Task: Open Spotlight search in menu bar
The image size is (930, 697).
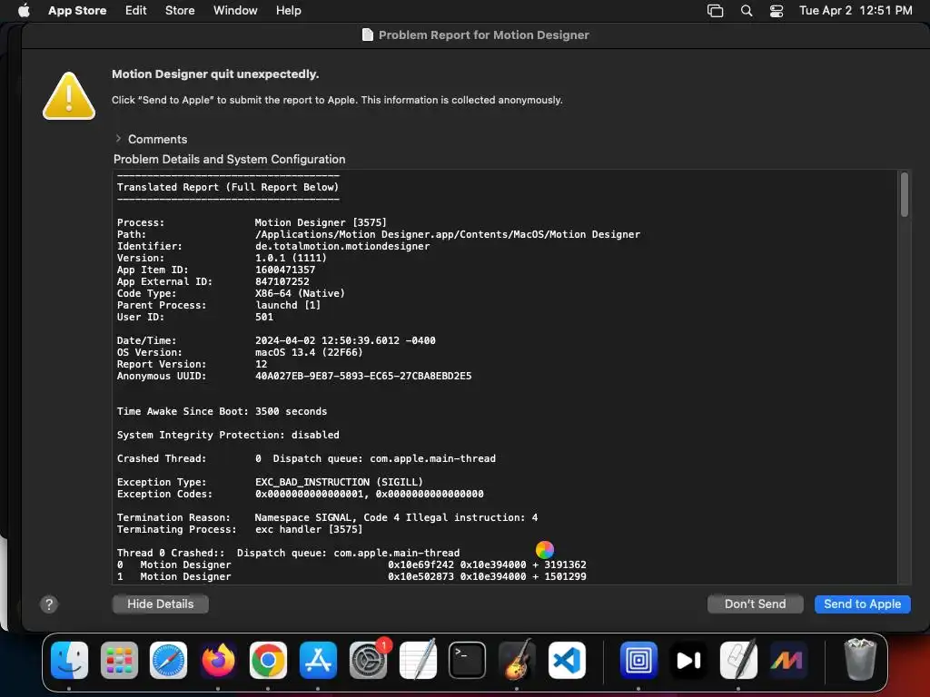Action: point(747,11)
